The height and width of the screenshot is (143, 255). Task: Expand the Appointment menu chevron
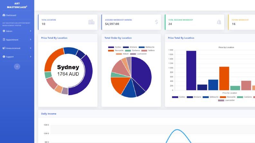(31, 39)
